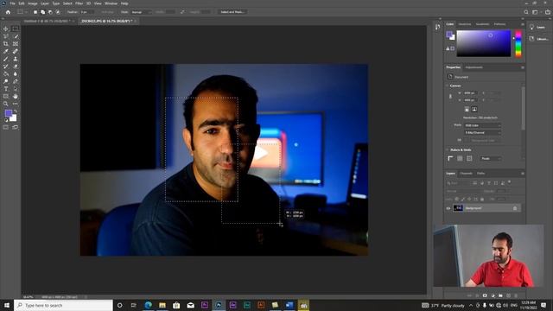Go to Photoshop Home screen icon
The image size is (553, 311).
click(8, 12)
